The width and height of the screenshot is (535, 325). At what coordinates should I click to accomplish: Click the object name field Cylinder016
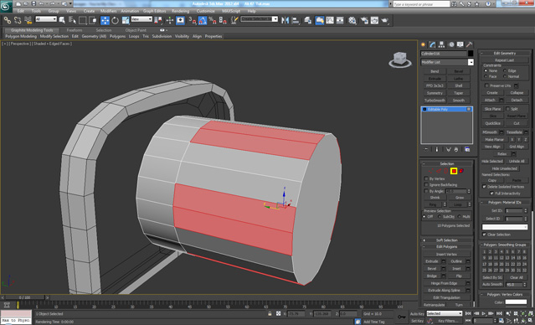click(x=443, y=54)
